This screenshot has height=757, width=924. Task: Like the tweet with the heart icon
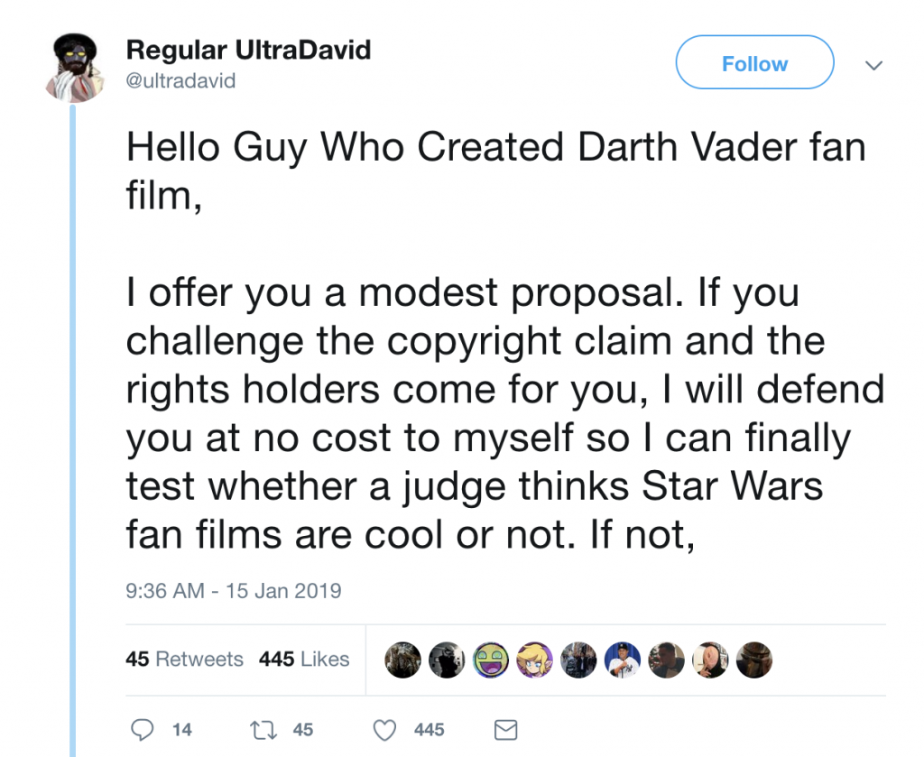point(385,729)
